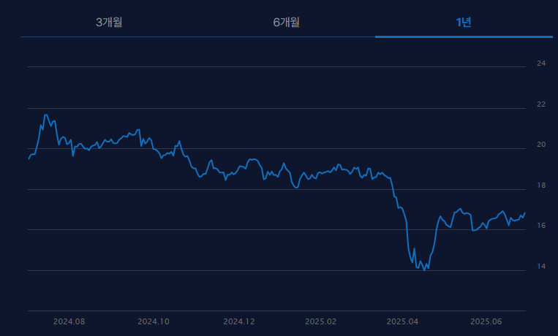Click the last data point of the line
558x336 pixels.
[525, 213]
